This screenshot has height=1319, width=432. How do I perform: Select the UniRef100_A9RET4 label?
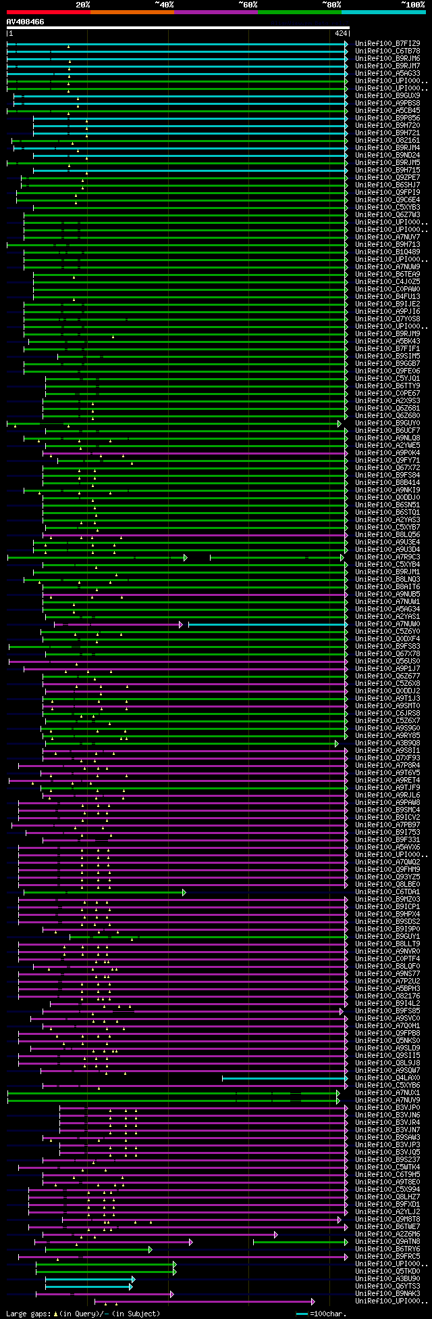click(387, 781)
